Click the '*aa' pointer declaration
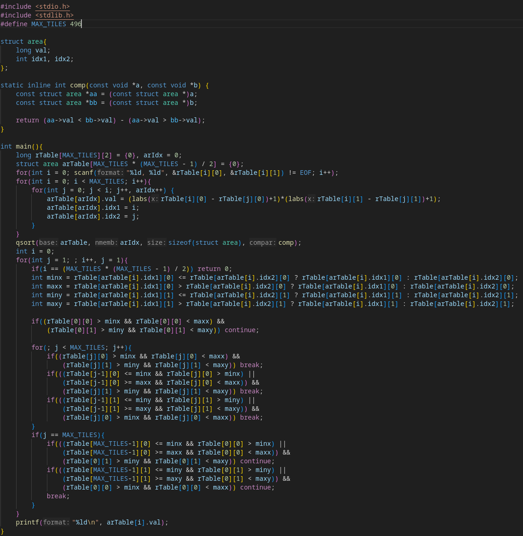Viewport: 523px width, 536px height. [x=91, y=94]
